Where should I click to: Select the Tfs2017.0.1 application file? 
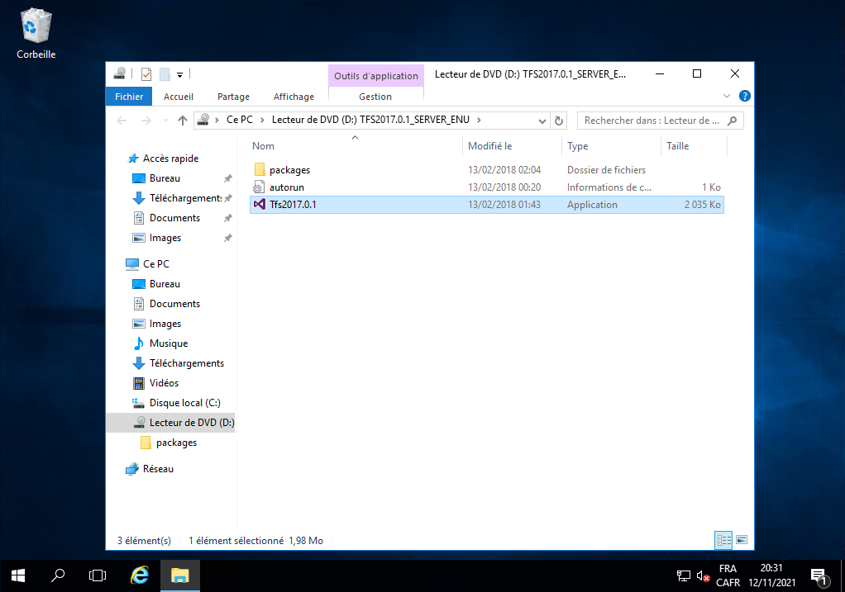click(x=293, y=205)
